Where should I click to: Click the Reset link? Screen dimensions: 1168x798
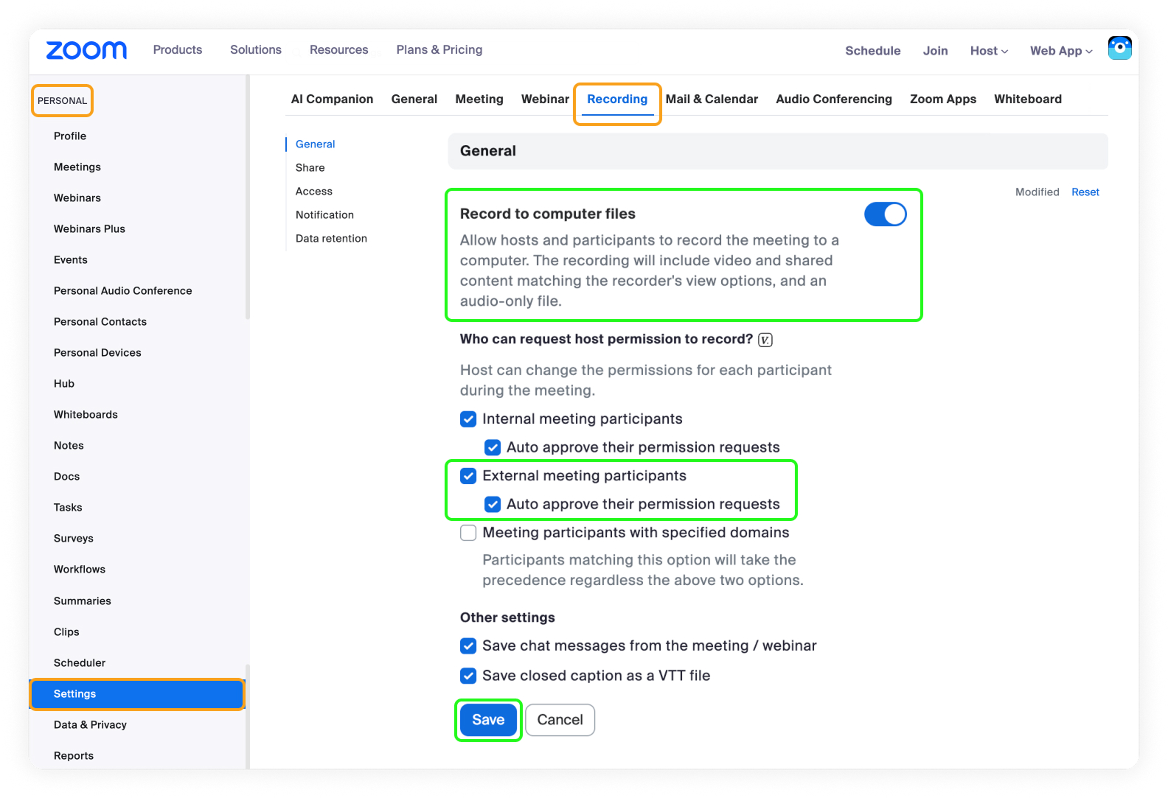(x=1085, y=192)
